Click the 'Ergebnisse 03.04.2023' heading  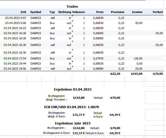73,90
